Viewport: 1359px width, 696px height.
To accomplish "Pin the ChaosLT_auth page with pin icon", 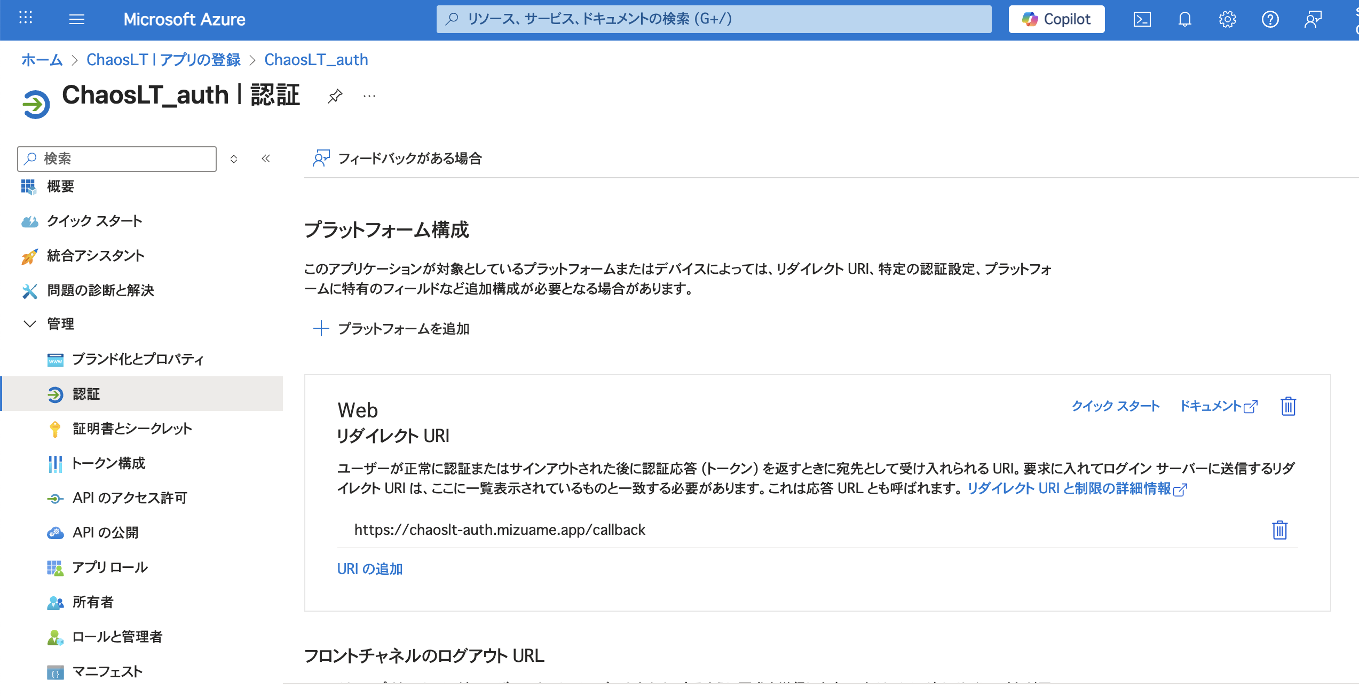I will (335, 97).
